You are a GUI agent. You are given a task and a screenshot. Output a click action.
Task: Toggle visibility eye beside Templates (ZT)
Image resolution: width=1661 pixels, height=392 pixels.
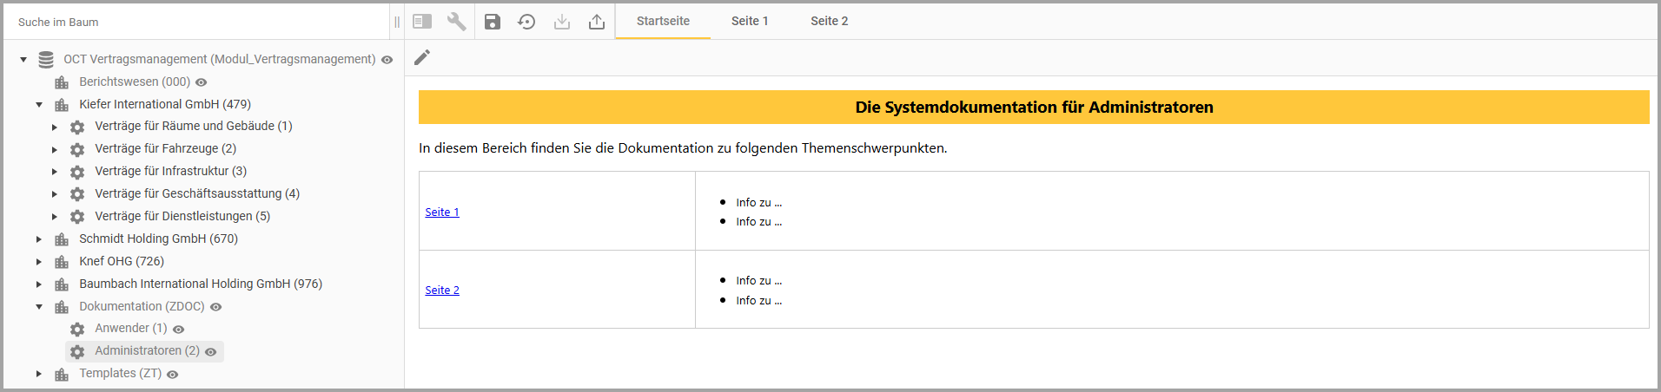point(173,375)
